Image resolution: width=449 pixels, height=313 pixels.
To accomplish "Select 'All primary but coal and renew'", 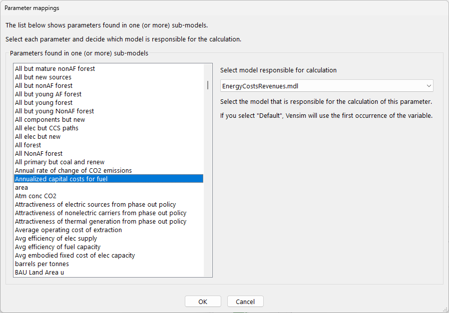I will point(59,162).
